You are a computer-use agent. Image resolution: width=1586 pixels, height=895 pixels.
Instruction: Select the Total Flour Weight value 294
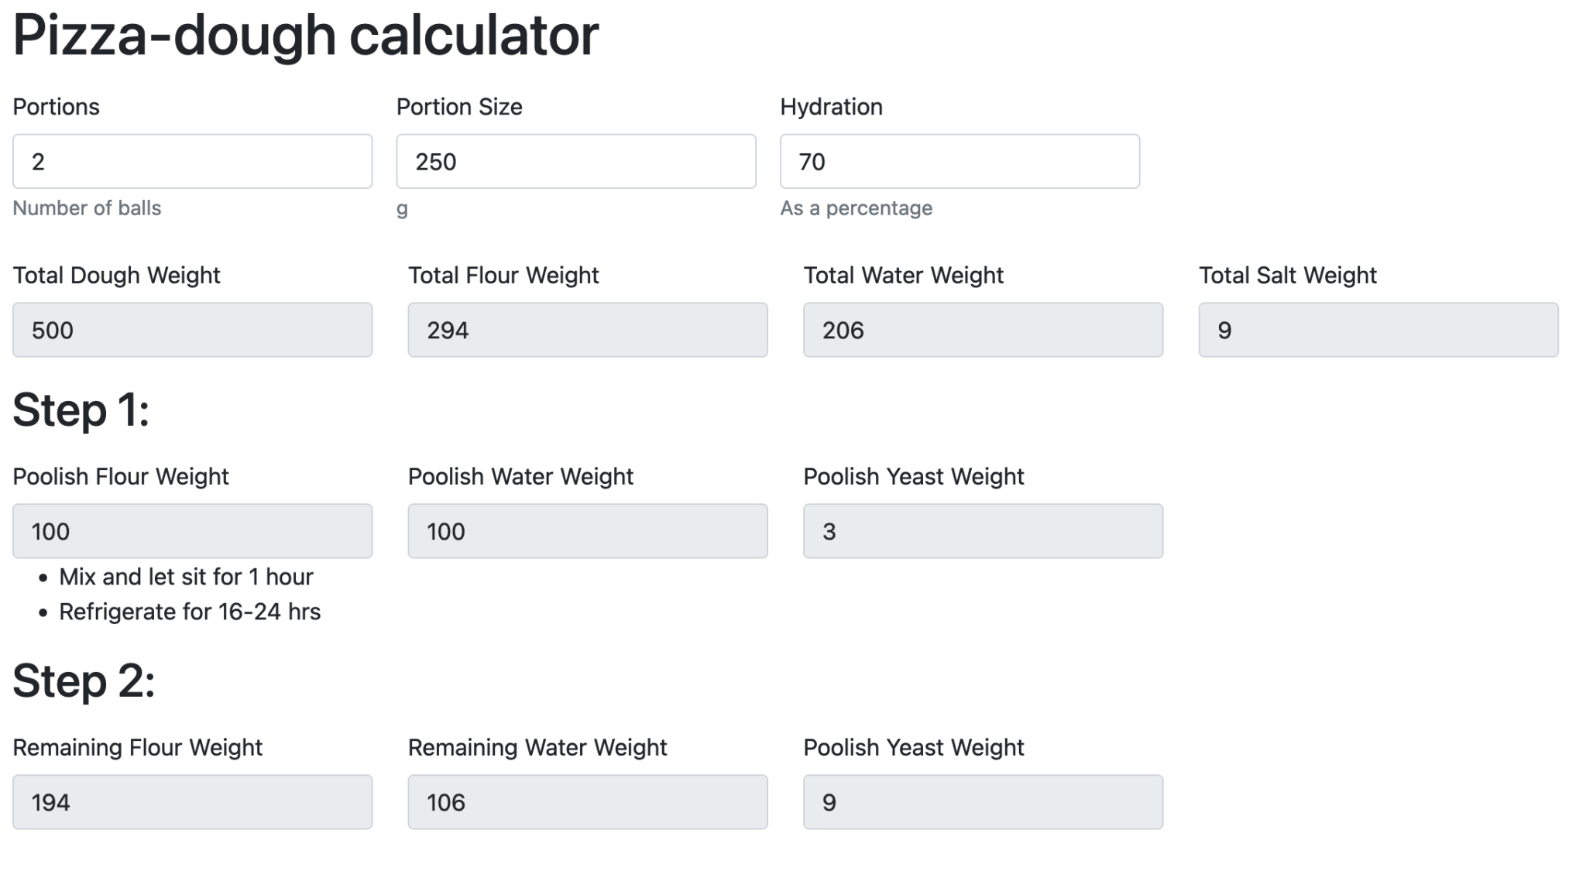point(587,330)
